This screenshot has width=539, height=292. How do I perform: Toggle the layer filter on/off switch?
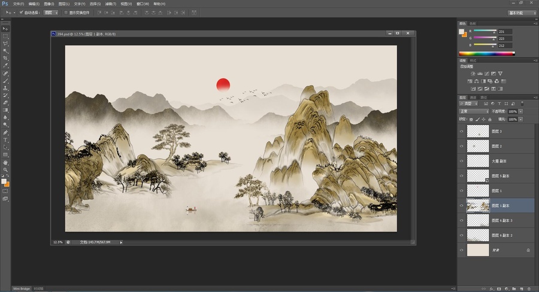(522, 104)
